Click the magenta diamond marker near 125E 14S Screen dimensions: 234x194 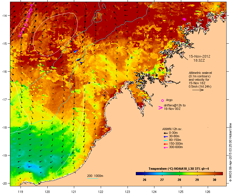coord(184,19)
